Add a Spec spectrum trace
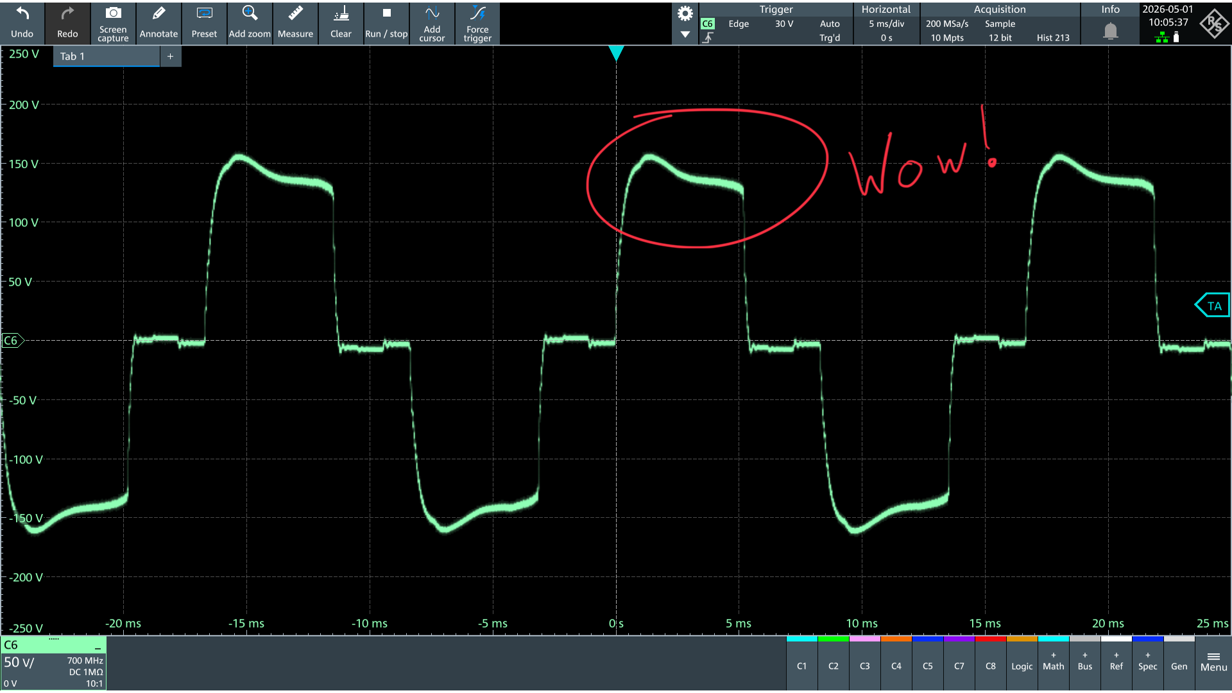The width and height of the screenshot is (1232, 693). (x=1148, y=663)
